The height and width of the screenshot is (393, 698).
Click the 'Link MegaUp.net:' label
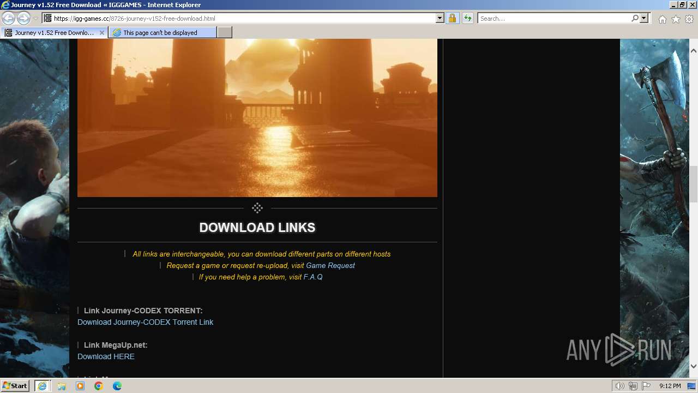[x=116, y=345]
